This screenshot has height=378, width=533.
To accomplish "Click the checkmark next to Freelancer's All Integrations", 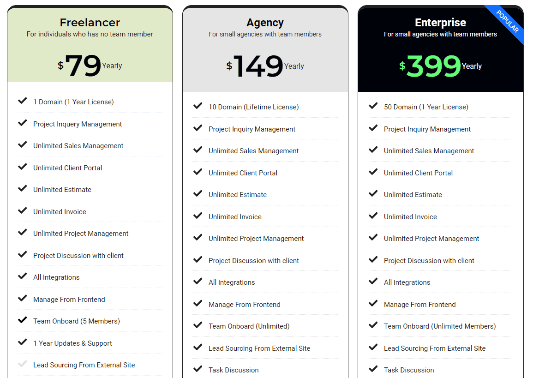I will click(x=22, y=276).
